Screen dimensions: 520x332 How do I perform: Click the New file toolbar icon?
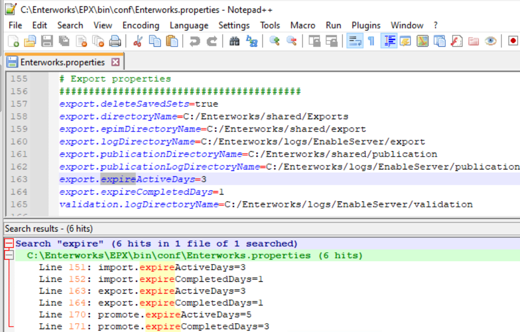[x=14, y=41]
